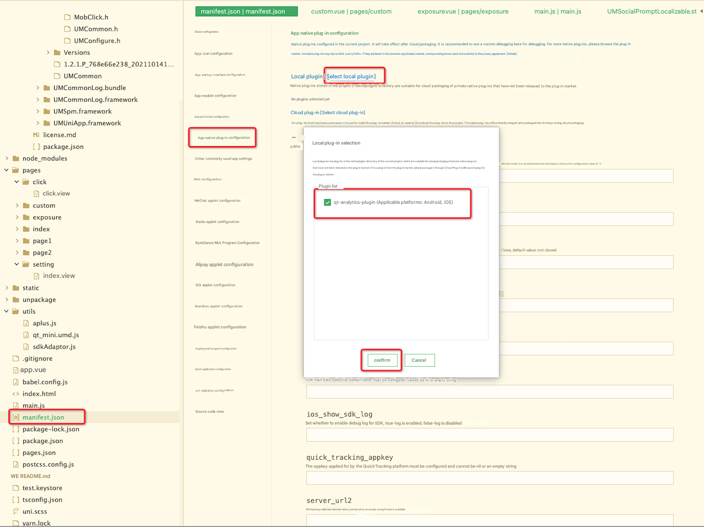Click the index.view file icon
704x527 pixels.
click(x=36, y=276)
